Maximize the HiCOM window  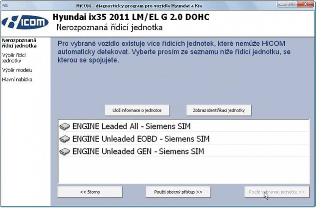tap(291, 4)
